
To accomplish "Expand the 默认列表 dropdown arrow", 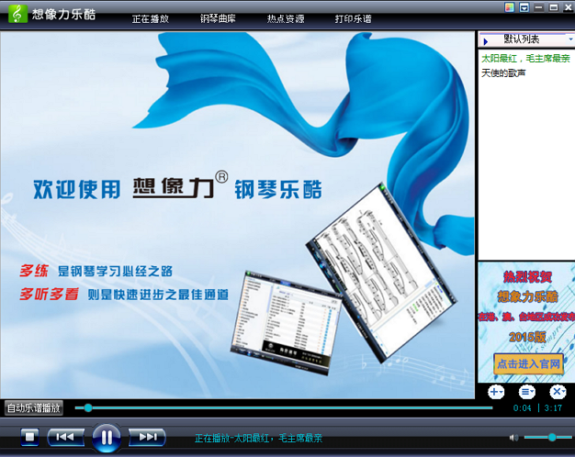I will click(570, 39).
